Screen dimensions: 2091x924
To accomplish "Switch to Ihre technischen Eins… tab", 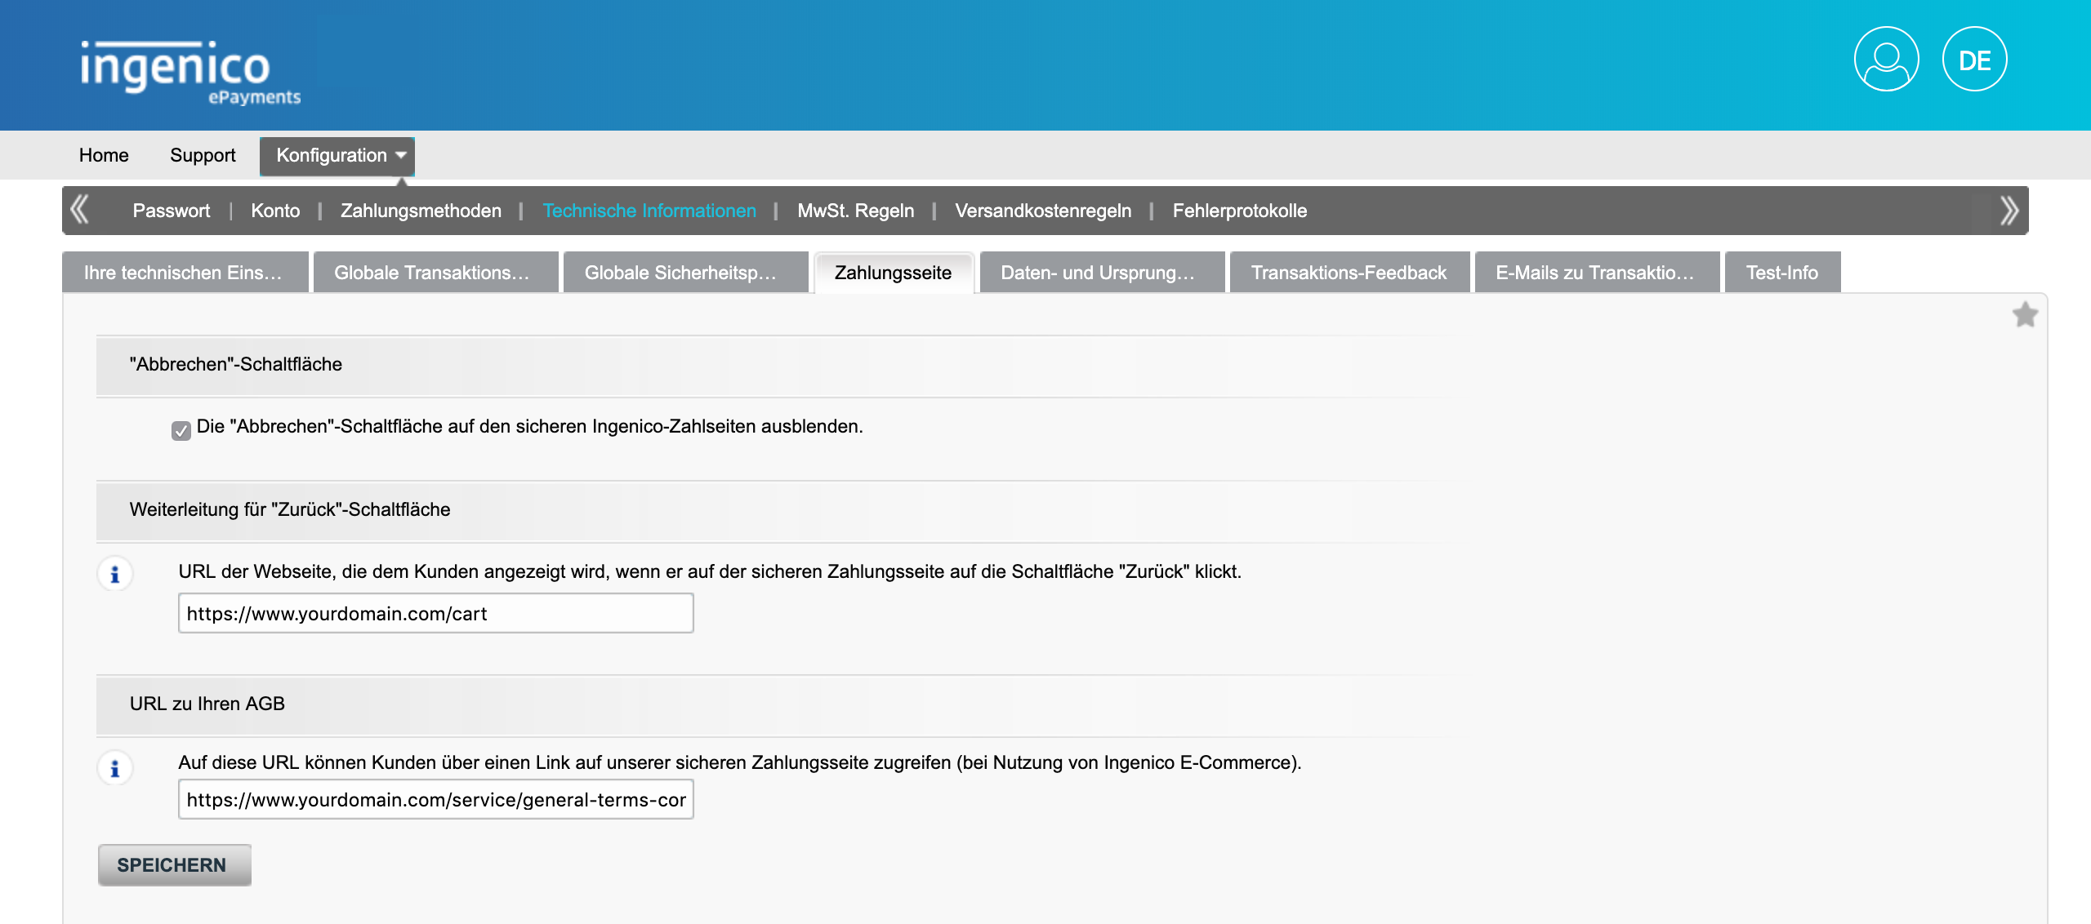I will (x=185, y=272).
